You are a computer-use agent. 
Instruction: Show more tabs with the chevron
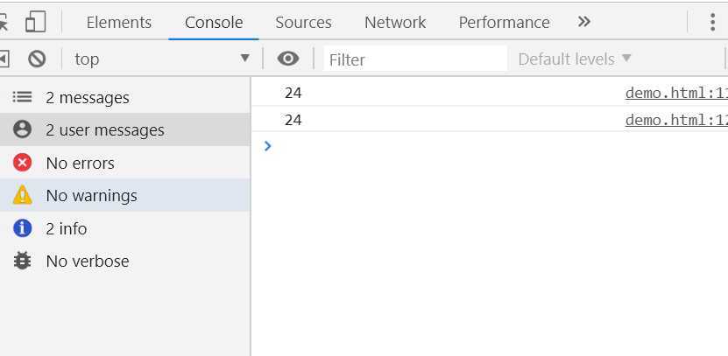click(x=584, y=22)
